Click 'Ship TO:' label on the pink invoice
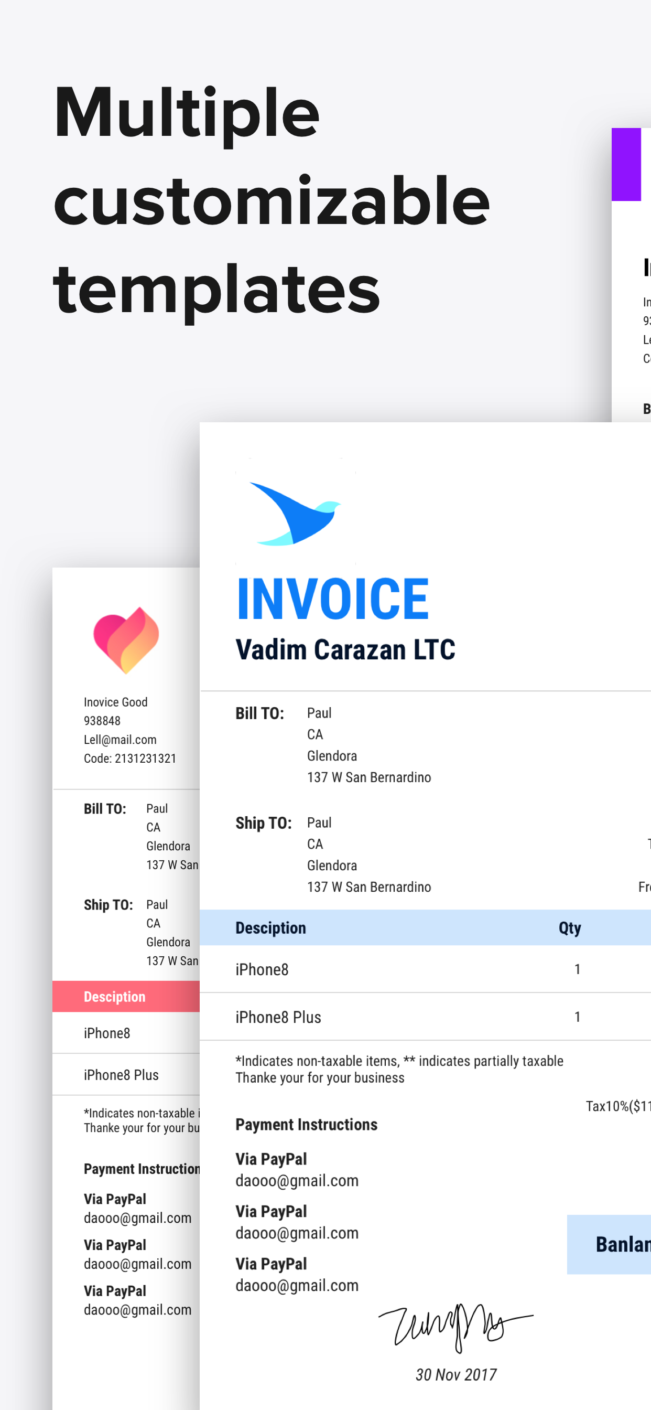The width and height of the screenshot is (651, 1410). coord(108,904)
